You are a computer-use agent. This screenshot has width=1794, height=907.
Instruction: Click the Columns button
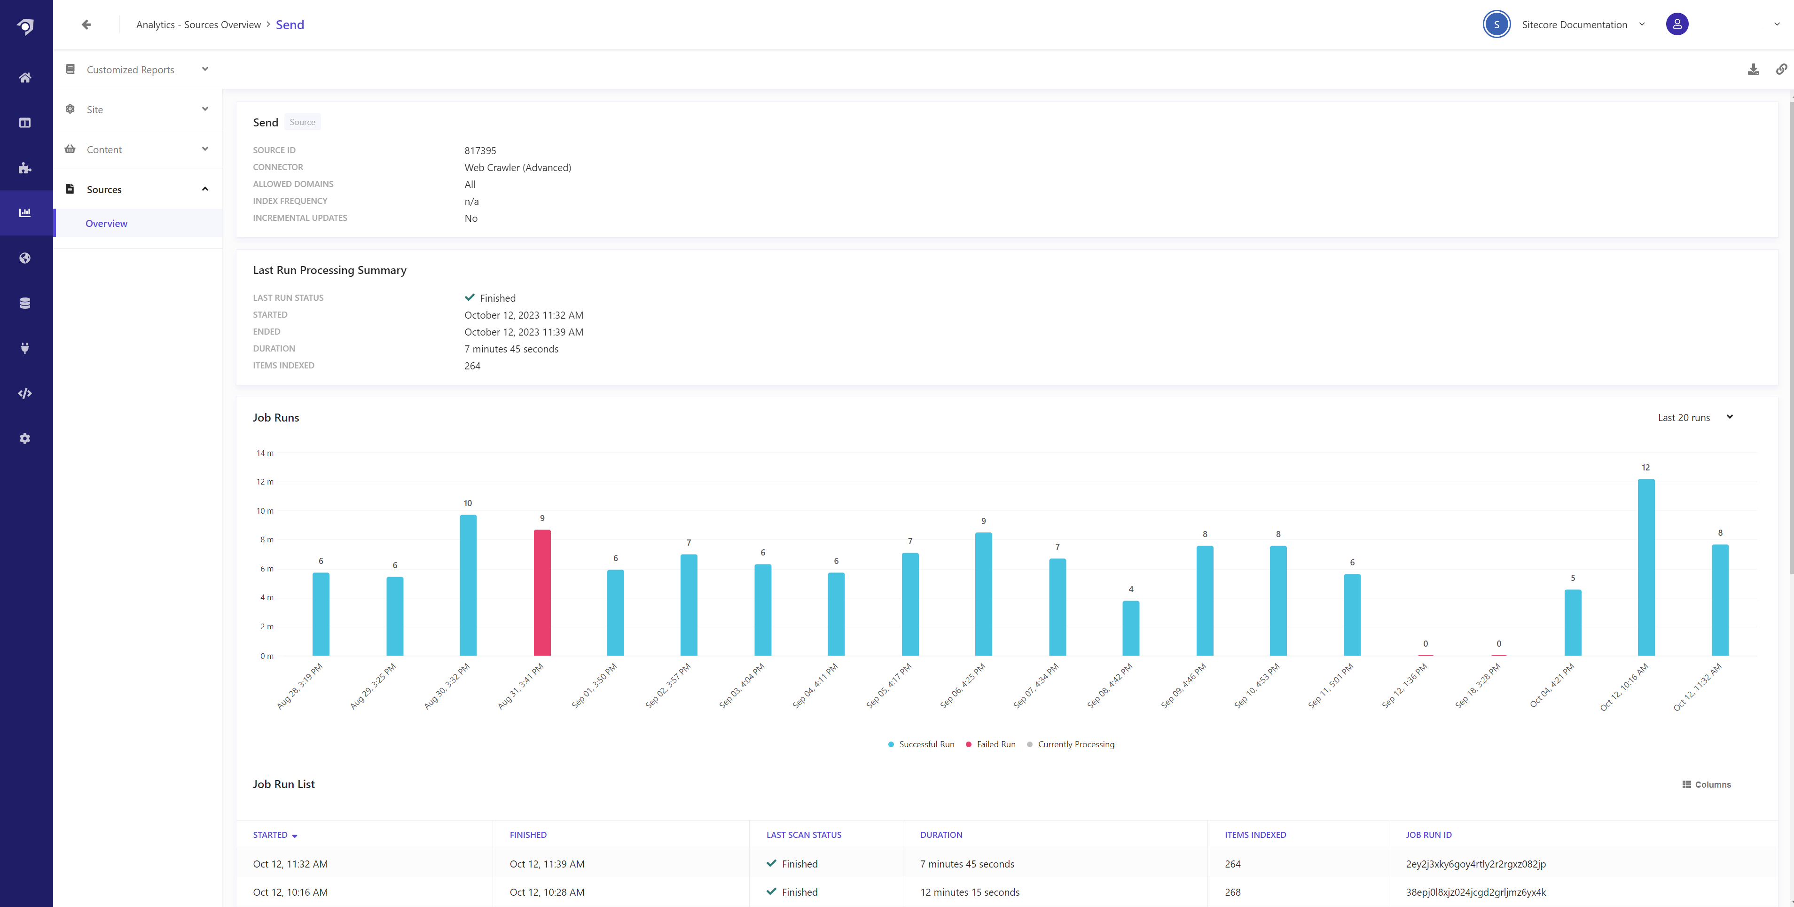1707,784
